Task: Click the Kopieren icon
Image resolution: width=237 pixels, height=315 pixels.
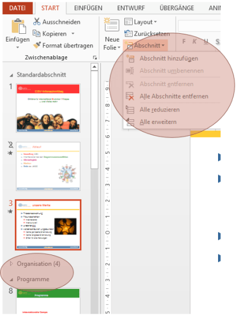Action: pyautogui.click(x=37, y=33)
